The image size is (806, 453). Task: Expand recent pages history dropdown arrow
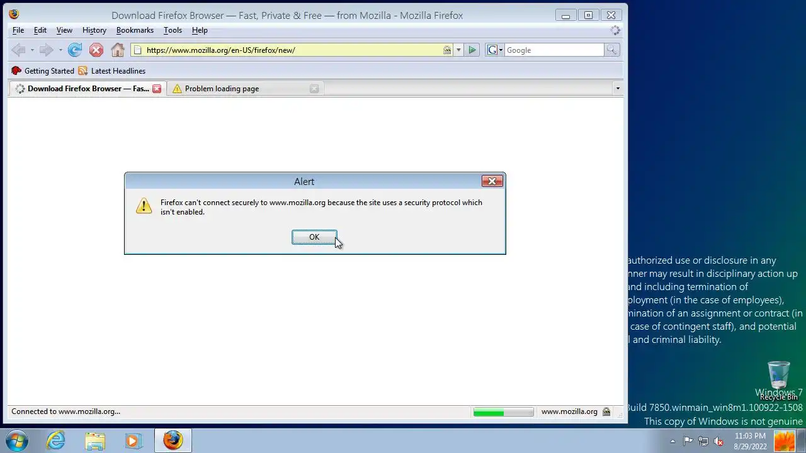point(60,50)
